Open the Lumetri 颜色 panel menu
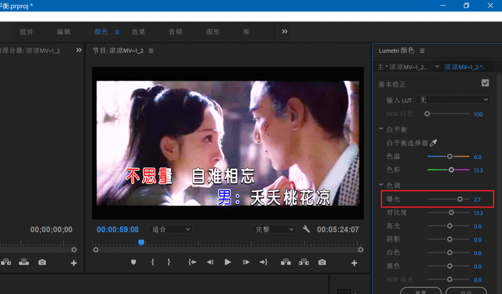This screenshot has height=294, width=502. click(x=422, y=50)
